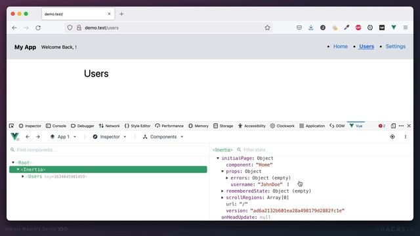Reload the page with the refresh icon
Screen dimensions: 420x236
[38, 28]
